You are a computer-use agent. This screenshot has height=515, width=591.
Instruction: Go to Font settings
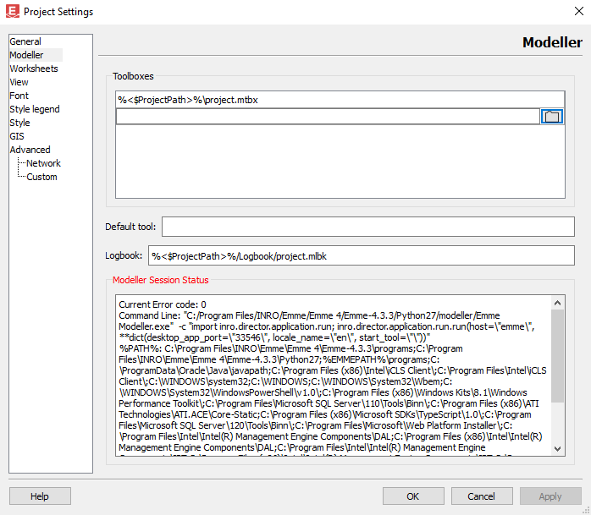point(19,96)
